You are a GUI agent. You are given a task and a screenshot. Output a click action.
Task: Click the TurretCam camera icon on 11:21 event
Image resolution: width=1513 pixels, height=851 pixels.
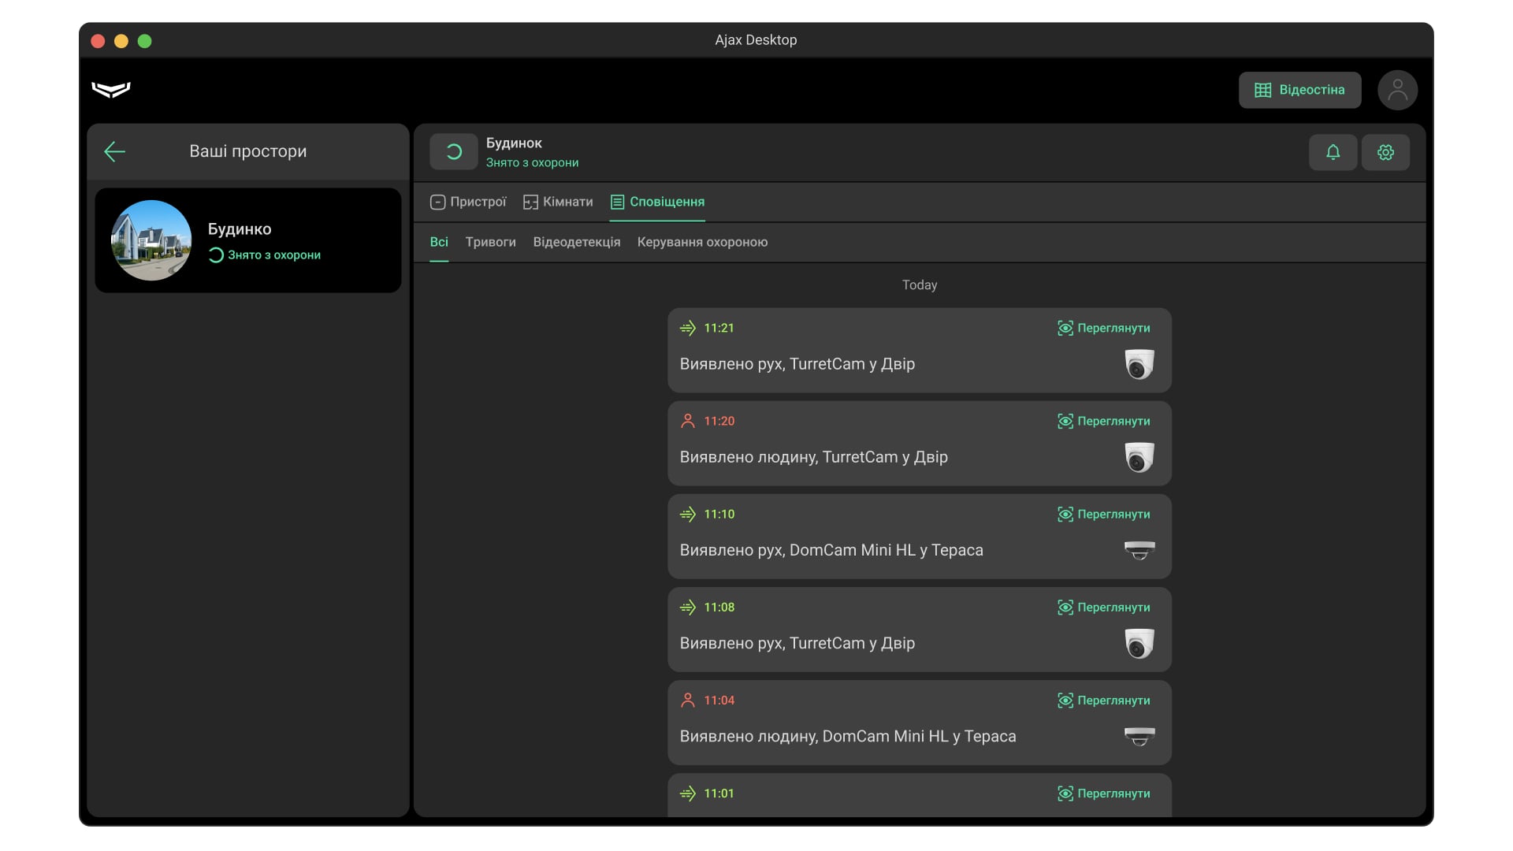1139,364
